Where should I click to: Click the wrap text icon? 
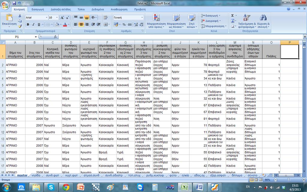pos(106,17)
